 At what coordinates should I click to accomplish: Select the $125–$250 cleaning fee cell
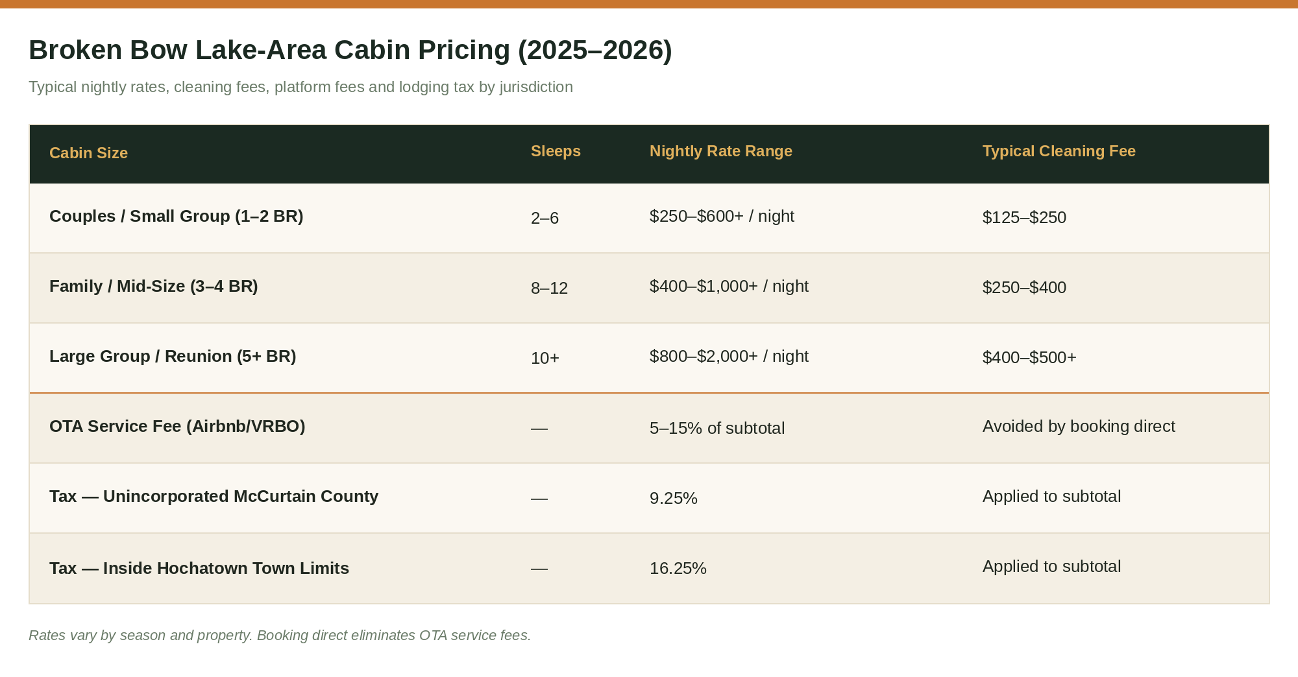1024,217
